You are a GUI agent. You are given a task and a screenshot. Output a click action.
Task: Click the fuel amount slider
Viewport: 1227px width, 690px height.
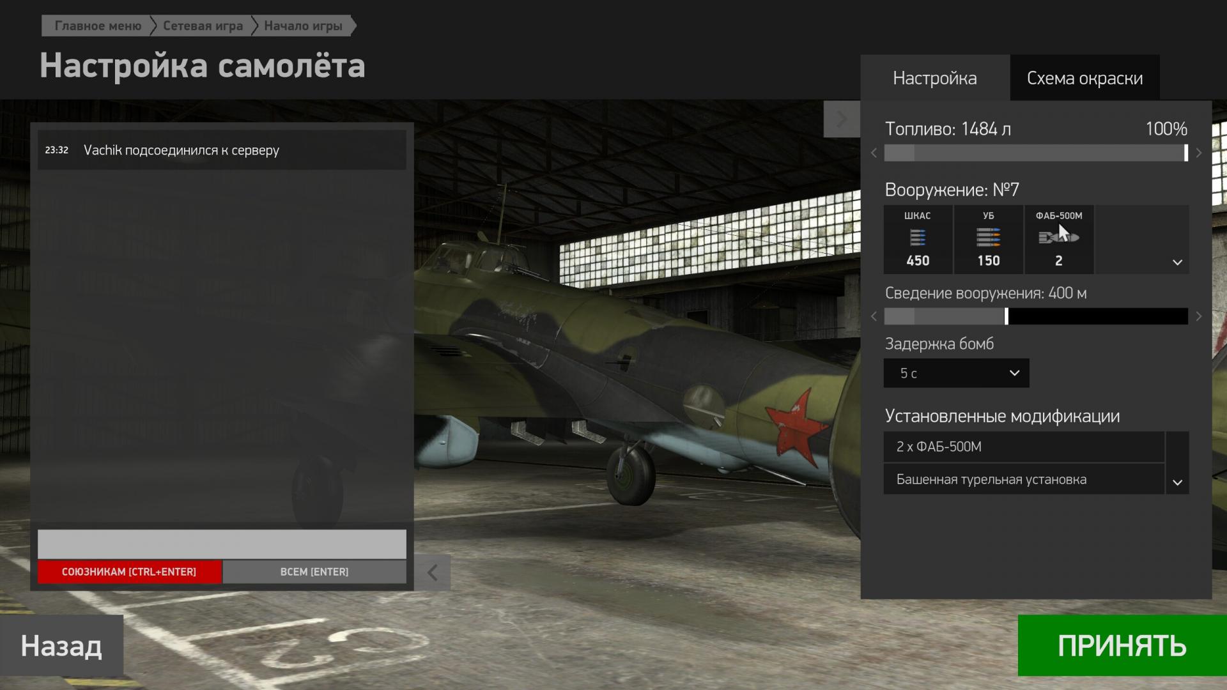[x=1036, y=153]
